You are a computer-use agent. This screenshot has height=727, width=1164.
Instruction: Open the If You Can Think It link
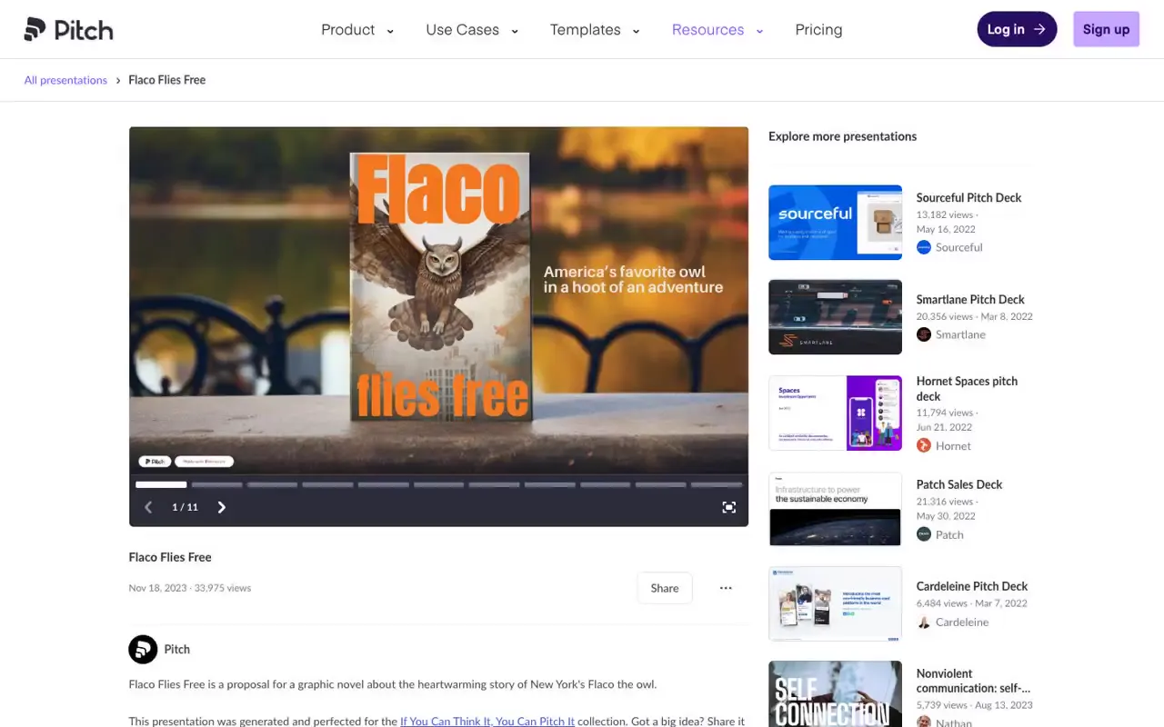pos(487,721)
